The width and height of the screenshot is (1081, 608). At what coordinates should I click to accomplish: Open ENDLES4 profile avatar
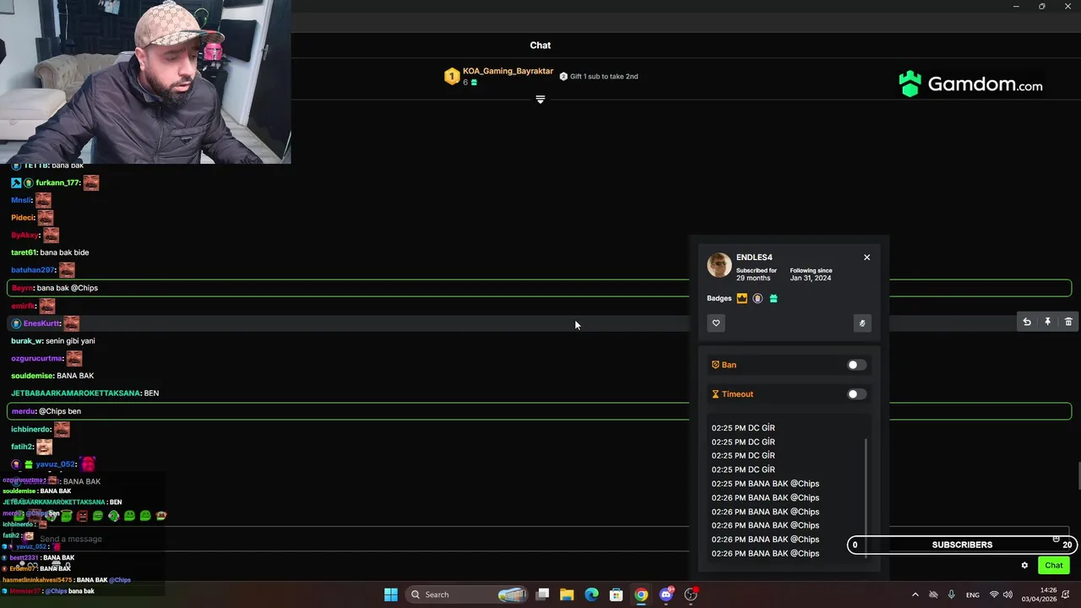[x=720, y=265]
